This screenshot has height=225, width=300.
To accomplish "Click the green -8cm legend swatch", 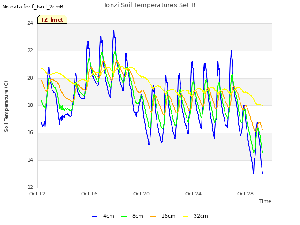I will click(x=124, y=217).
